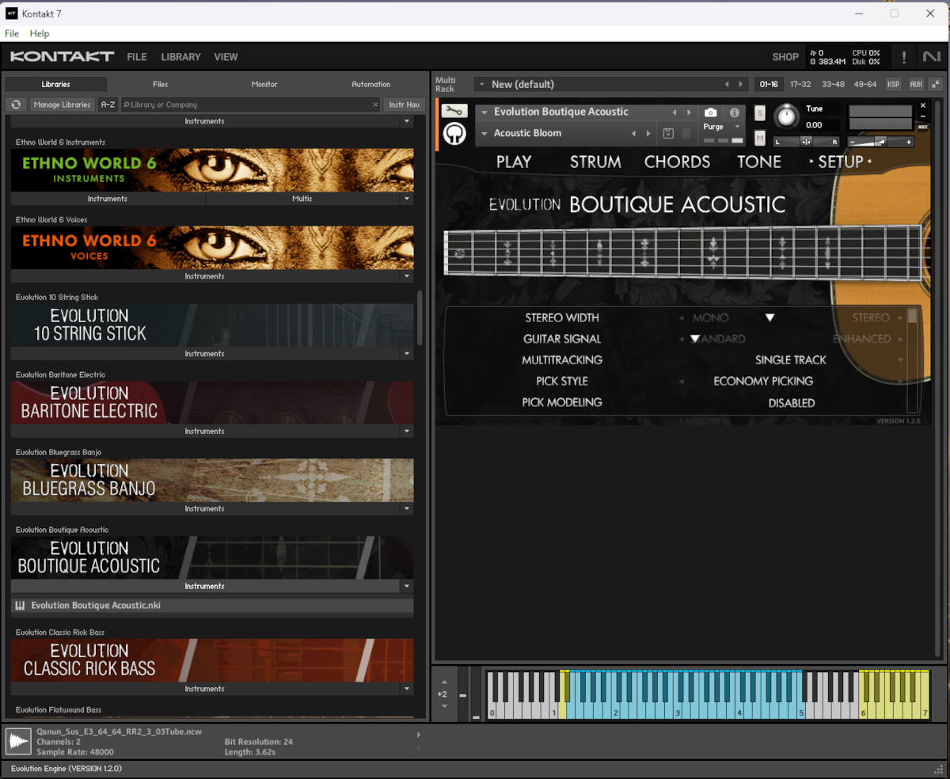Select next multi with right arrow beside New (default)
The image size is (950, 779).
click(741, 84)
